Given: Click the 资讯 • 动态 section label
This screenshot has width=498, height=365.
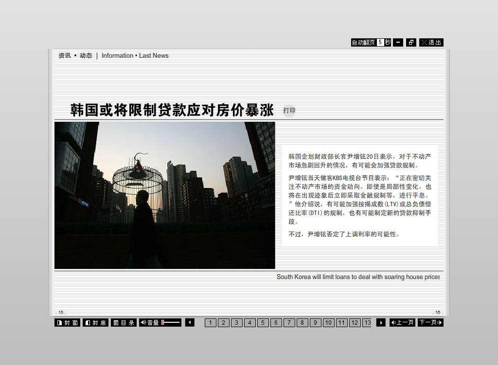Looking at the screenshot, I should (x=75, y=56).
